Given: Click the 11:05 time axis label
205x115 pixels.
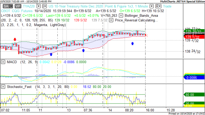Looking at the screenshot, I should (26, 110).
